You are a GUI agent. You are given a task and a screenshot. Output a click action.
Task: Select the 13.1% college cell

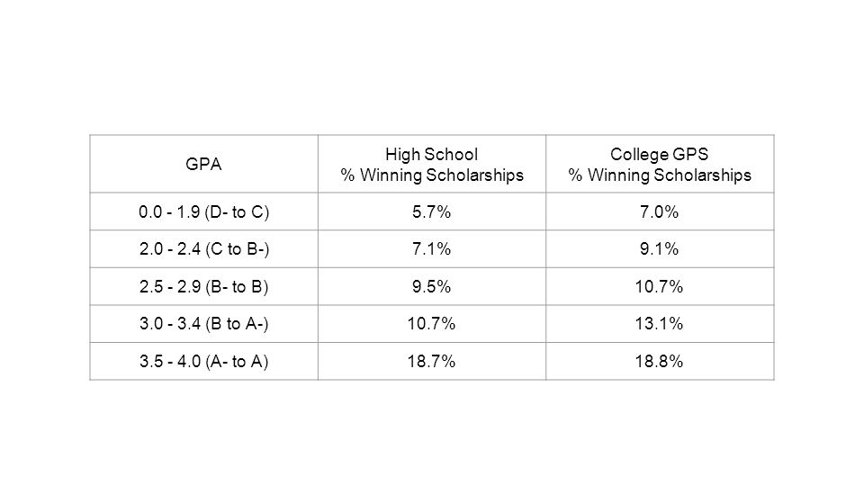pyautogui.click(x=660, y=324)
